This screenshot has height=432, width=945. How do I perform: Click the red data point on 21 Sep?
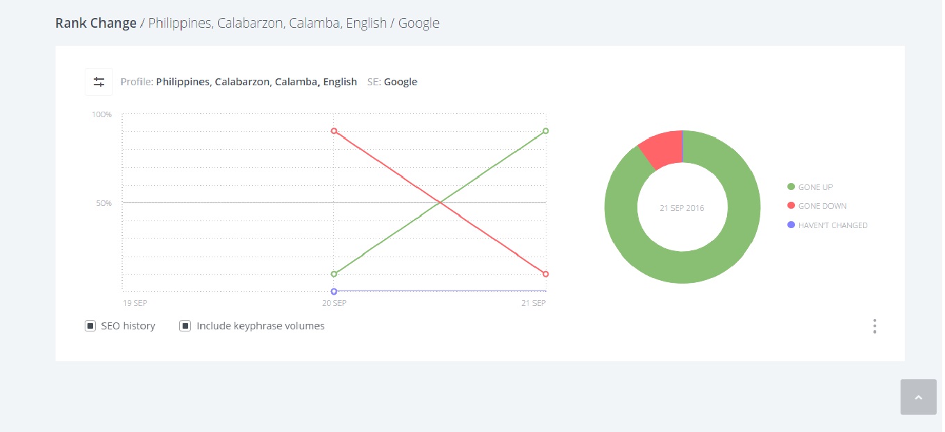click(546, 274)
